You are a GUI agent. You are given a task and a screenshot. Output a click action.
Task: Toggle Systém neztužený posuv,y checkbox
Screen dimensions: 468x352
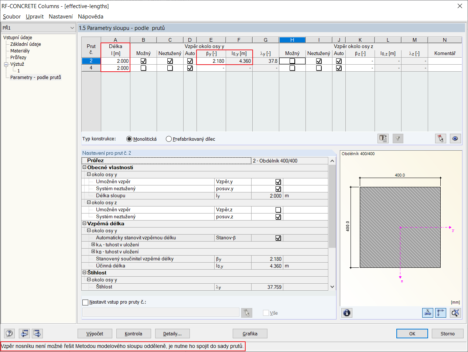(278, 189)
